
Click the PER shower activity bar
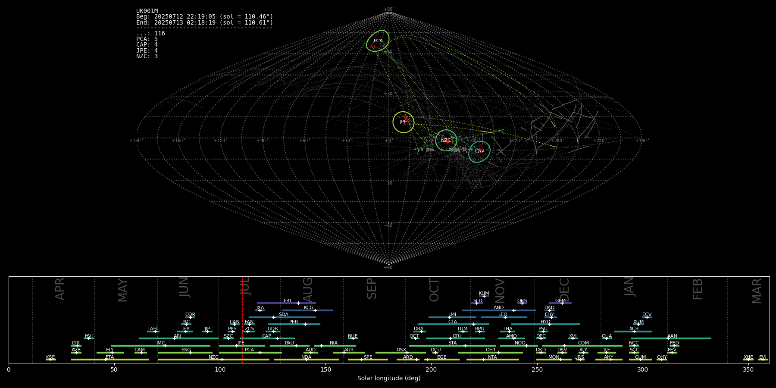(294, 324)
